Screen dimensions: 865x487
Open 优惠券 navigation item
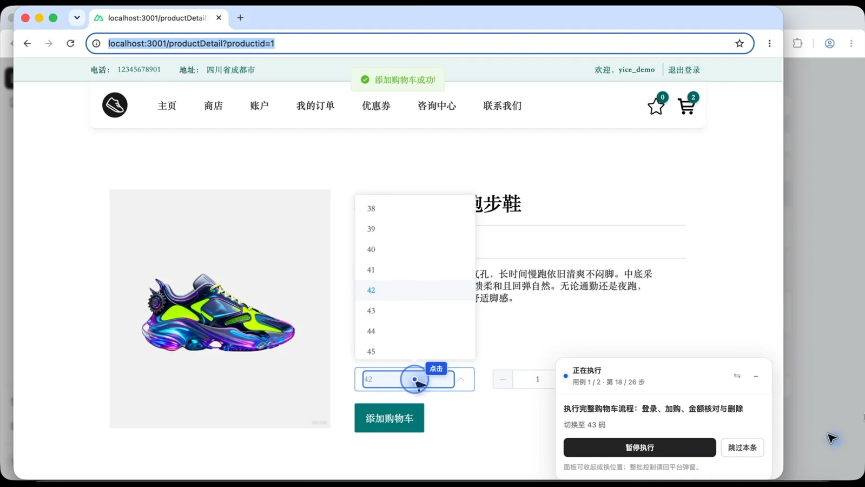click(376, 106)
